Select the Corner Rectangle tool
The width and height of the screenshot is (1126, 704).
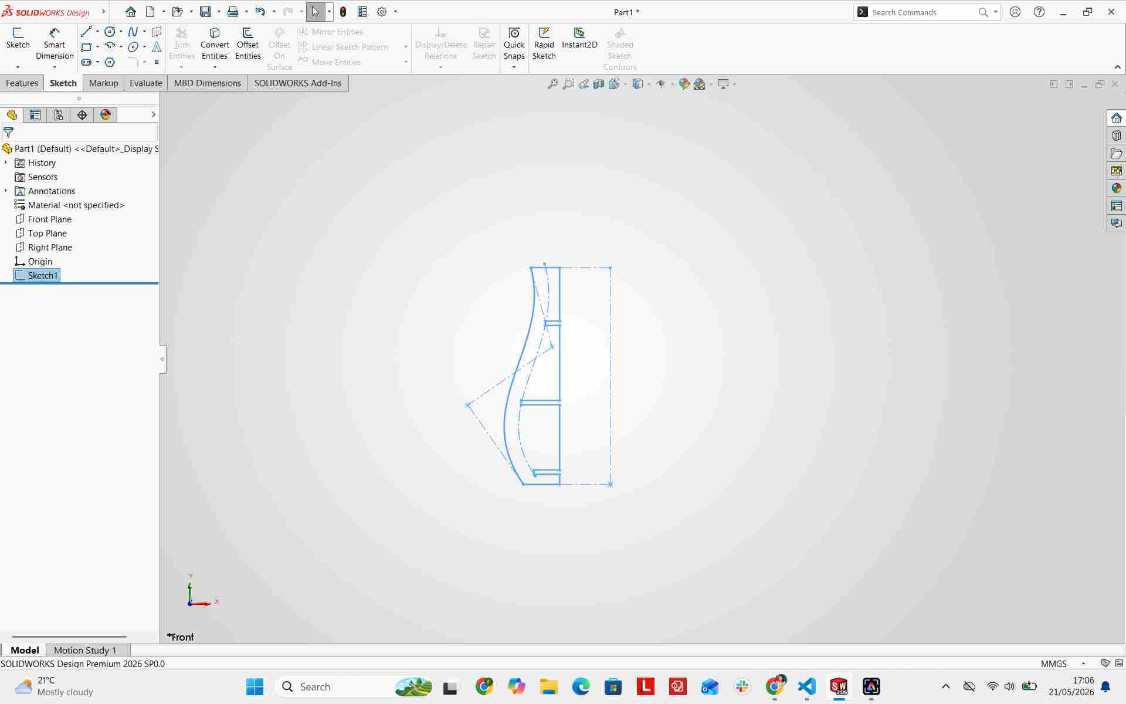point(86,47)
